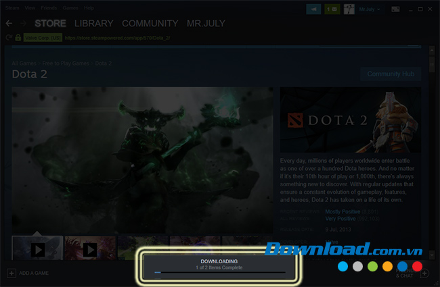Click the Dota 2 breadcrumb link
This screenshot has height=287, width=440.
tap(104, 63)
